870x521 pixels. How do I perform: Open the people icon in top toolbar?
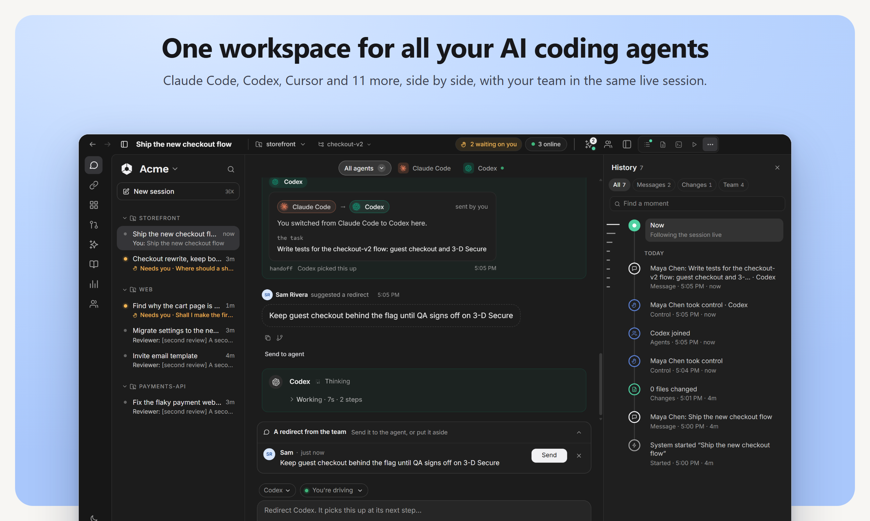(608, 144)
